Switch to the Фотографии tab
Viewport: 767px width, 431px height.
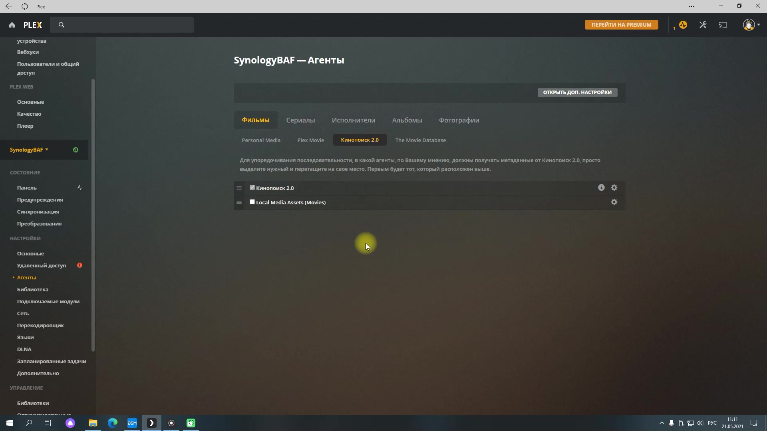tap(459, 120)
